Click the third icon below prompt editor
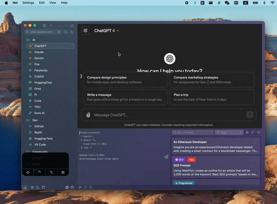 coord(90,187)
